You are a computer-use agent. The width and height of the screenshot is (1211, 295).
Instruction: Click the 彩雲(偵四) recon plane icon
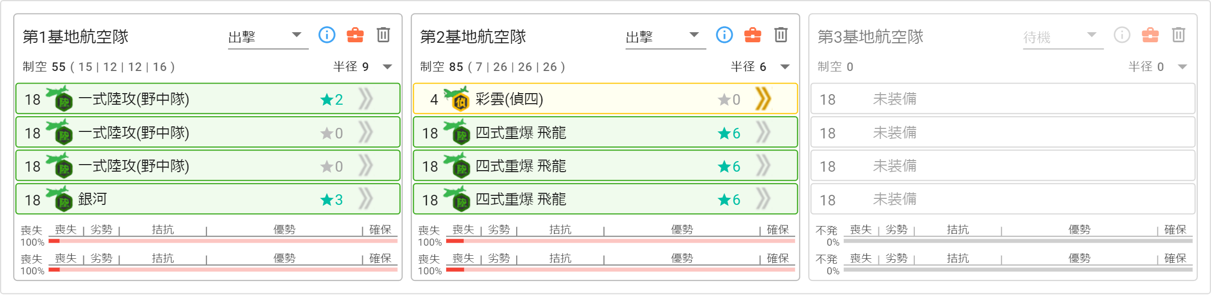point(457,99)
